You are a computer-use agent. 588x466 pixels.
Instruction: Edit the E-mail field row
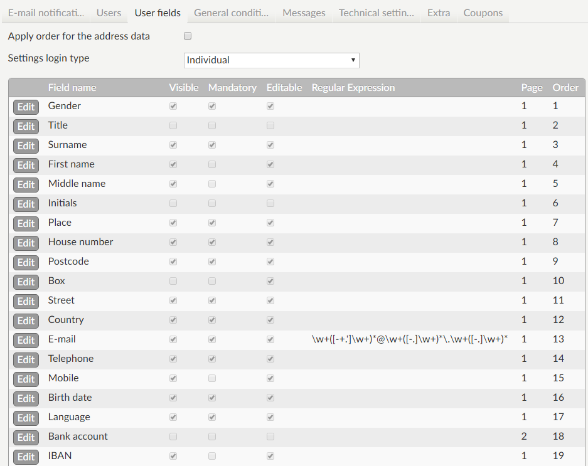26,340
